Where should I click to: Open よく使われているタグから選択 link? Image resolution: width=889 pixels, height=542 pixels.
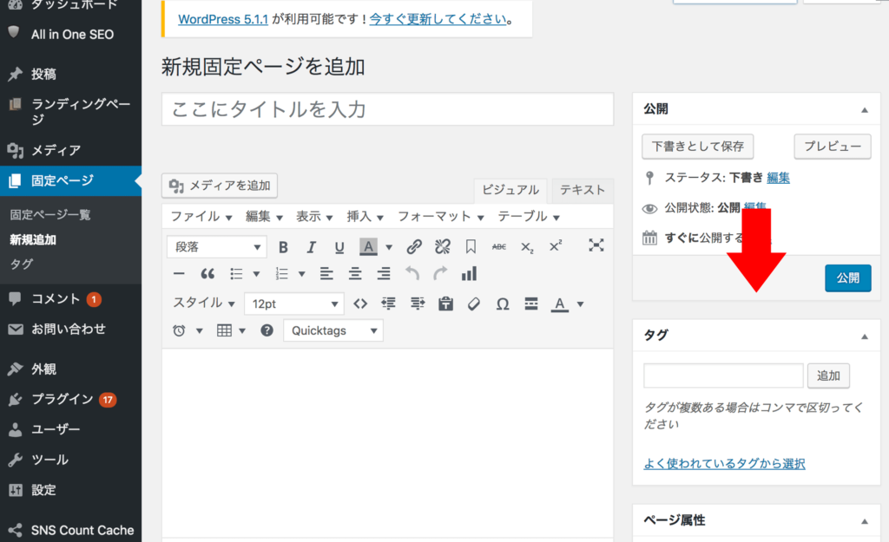click(724, 464)
